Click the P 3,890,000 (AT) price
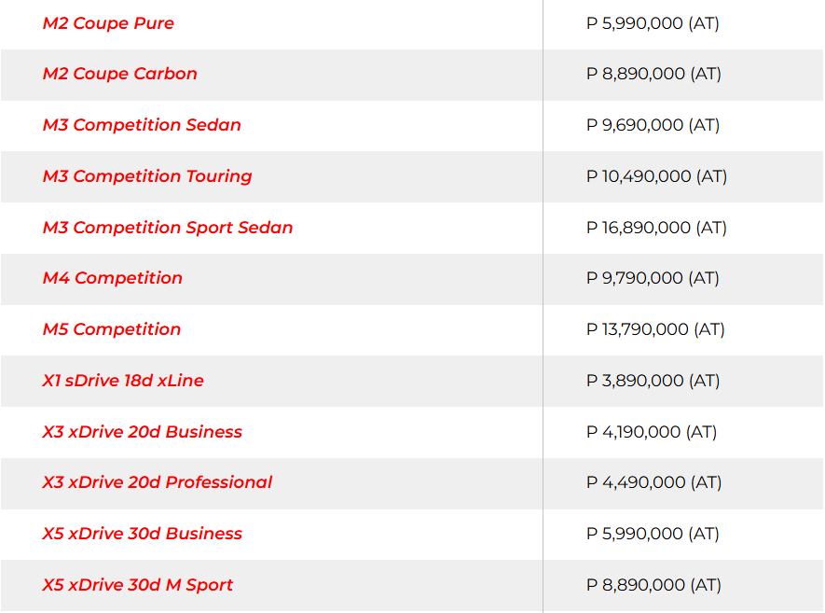 [653, 381]
